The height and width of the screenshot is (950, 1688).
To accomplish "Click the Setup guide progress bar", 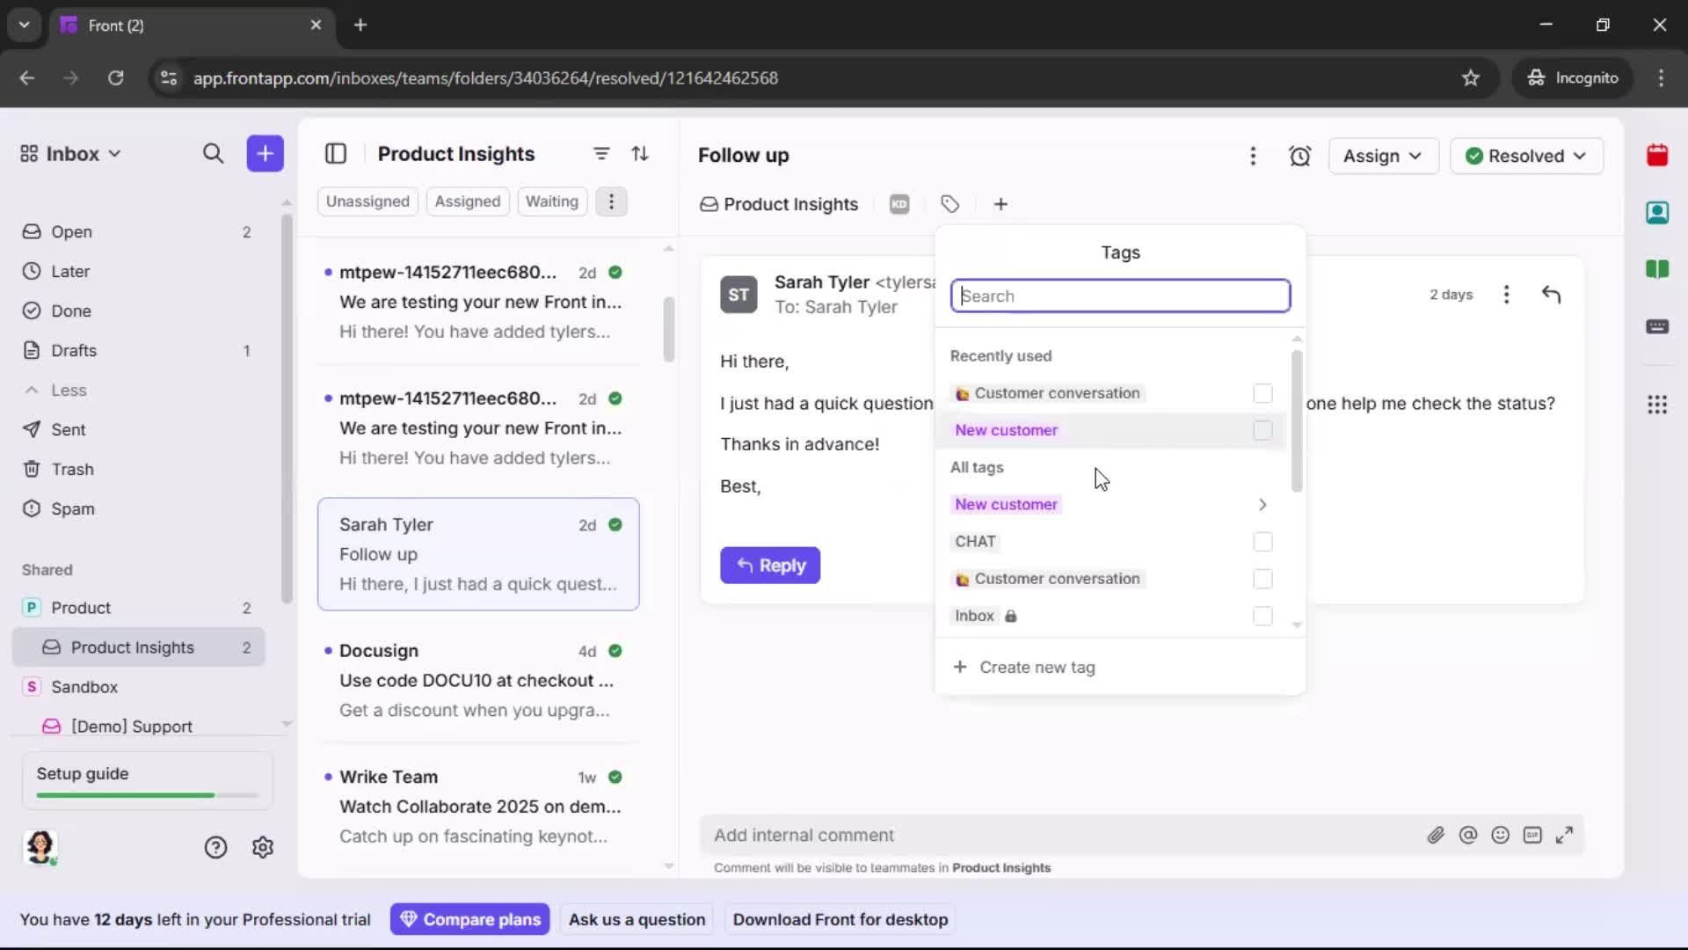I will [143, 794].
